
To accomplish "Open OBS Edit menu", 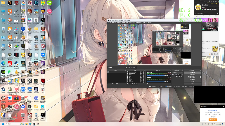I will (x=114, y=23).
